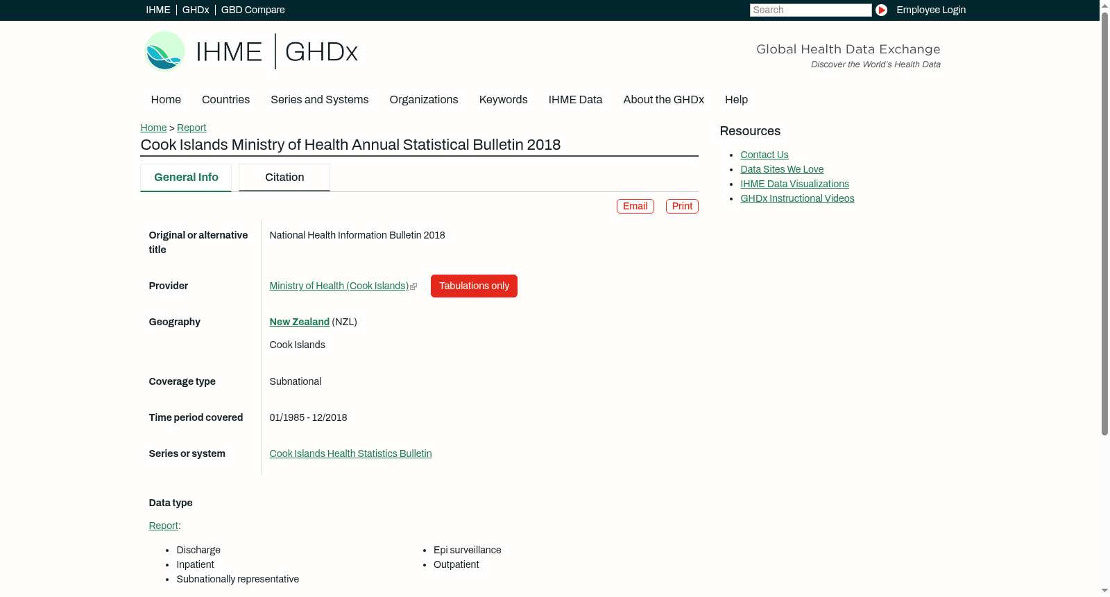
Task: Click the 'Subnational' coverage type value
Action: 296,381
